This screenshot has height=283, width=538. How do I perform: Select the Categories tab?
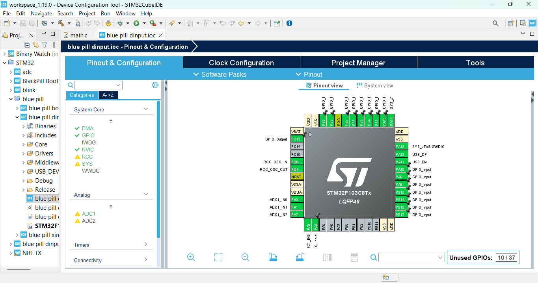(x=82, y=95)
